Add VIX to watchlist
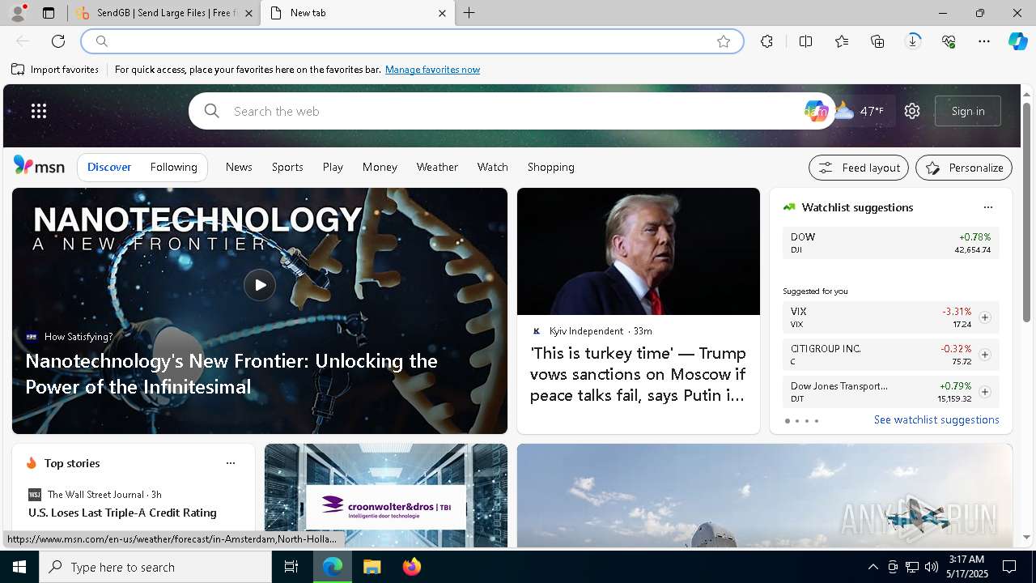The image size is (1036, 583). tap(984, 317)
